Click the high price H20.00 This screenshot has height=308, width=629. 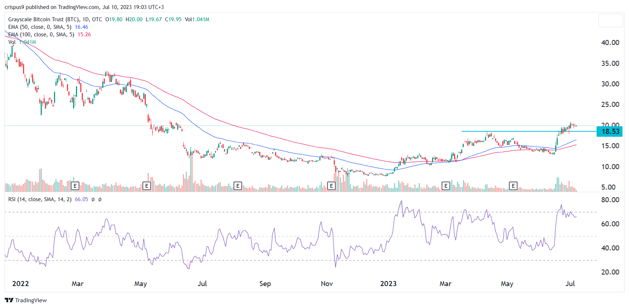[134, 19]
